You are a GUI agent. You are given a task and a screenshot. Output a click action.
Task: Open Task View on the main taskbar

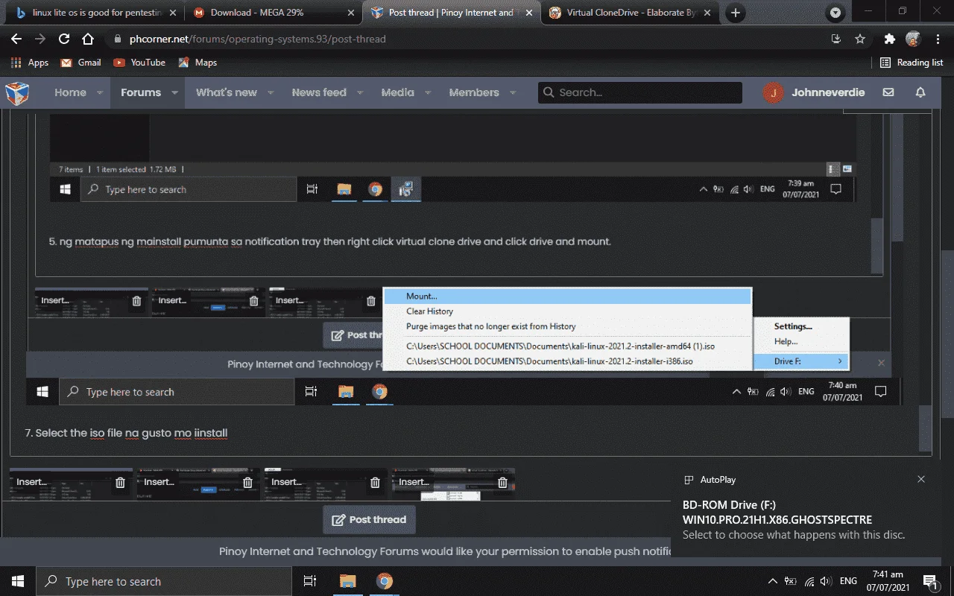tap(310, 581)
